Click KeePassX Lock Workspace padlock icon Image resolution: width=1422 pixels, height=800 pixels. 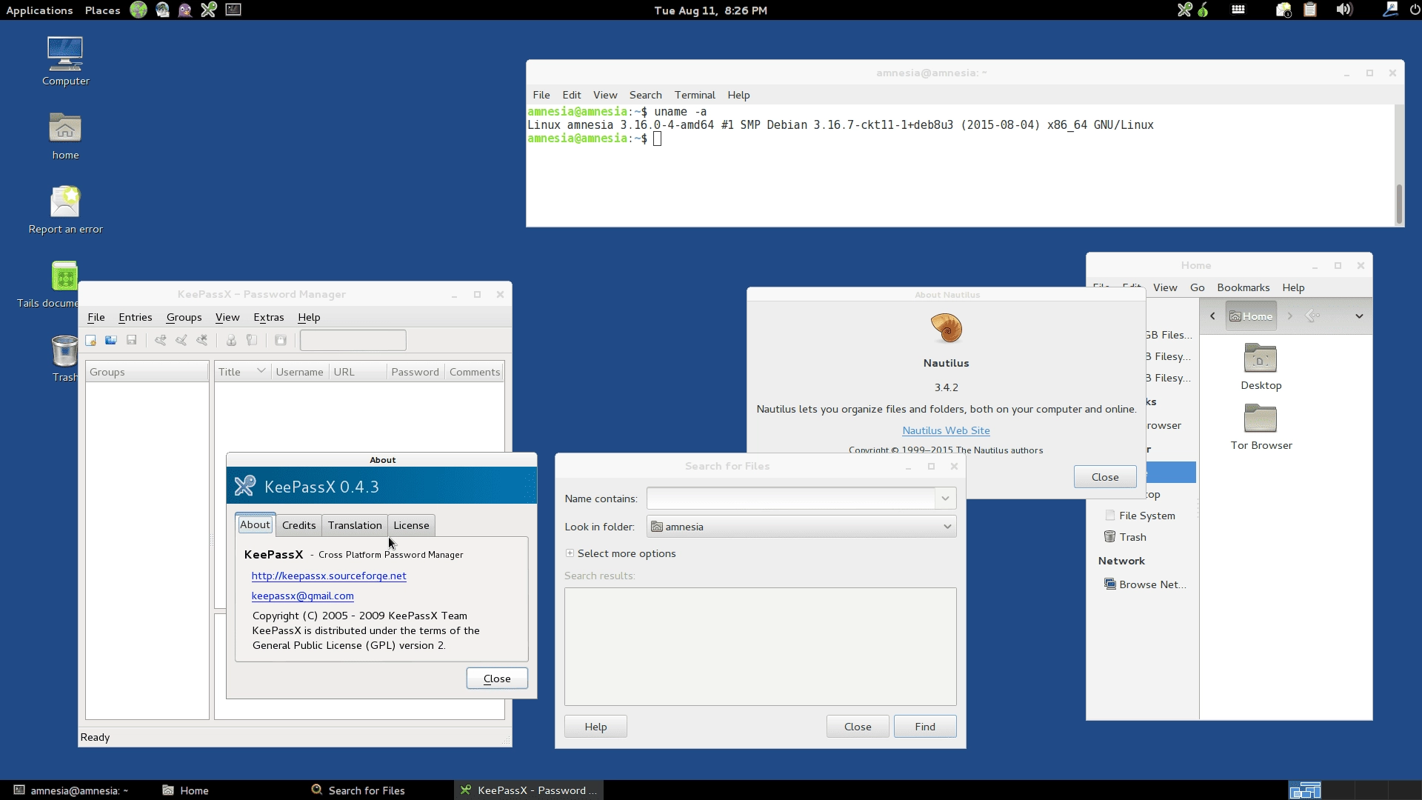[x=281, y=340]
